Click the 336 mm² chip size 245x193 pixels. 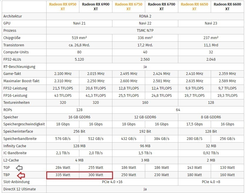pos(145,38)
